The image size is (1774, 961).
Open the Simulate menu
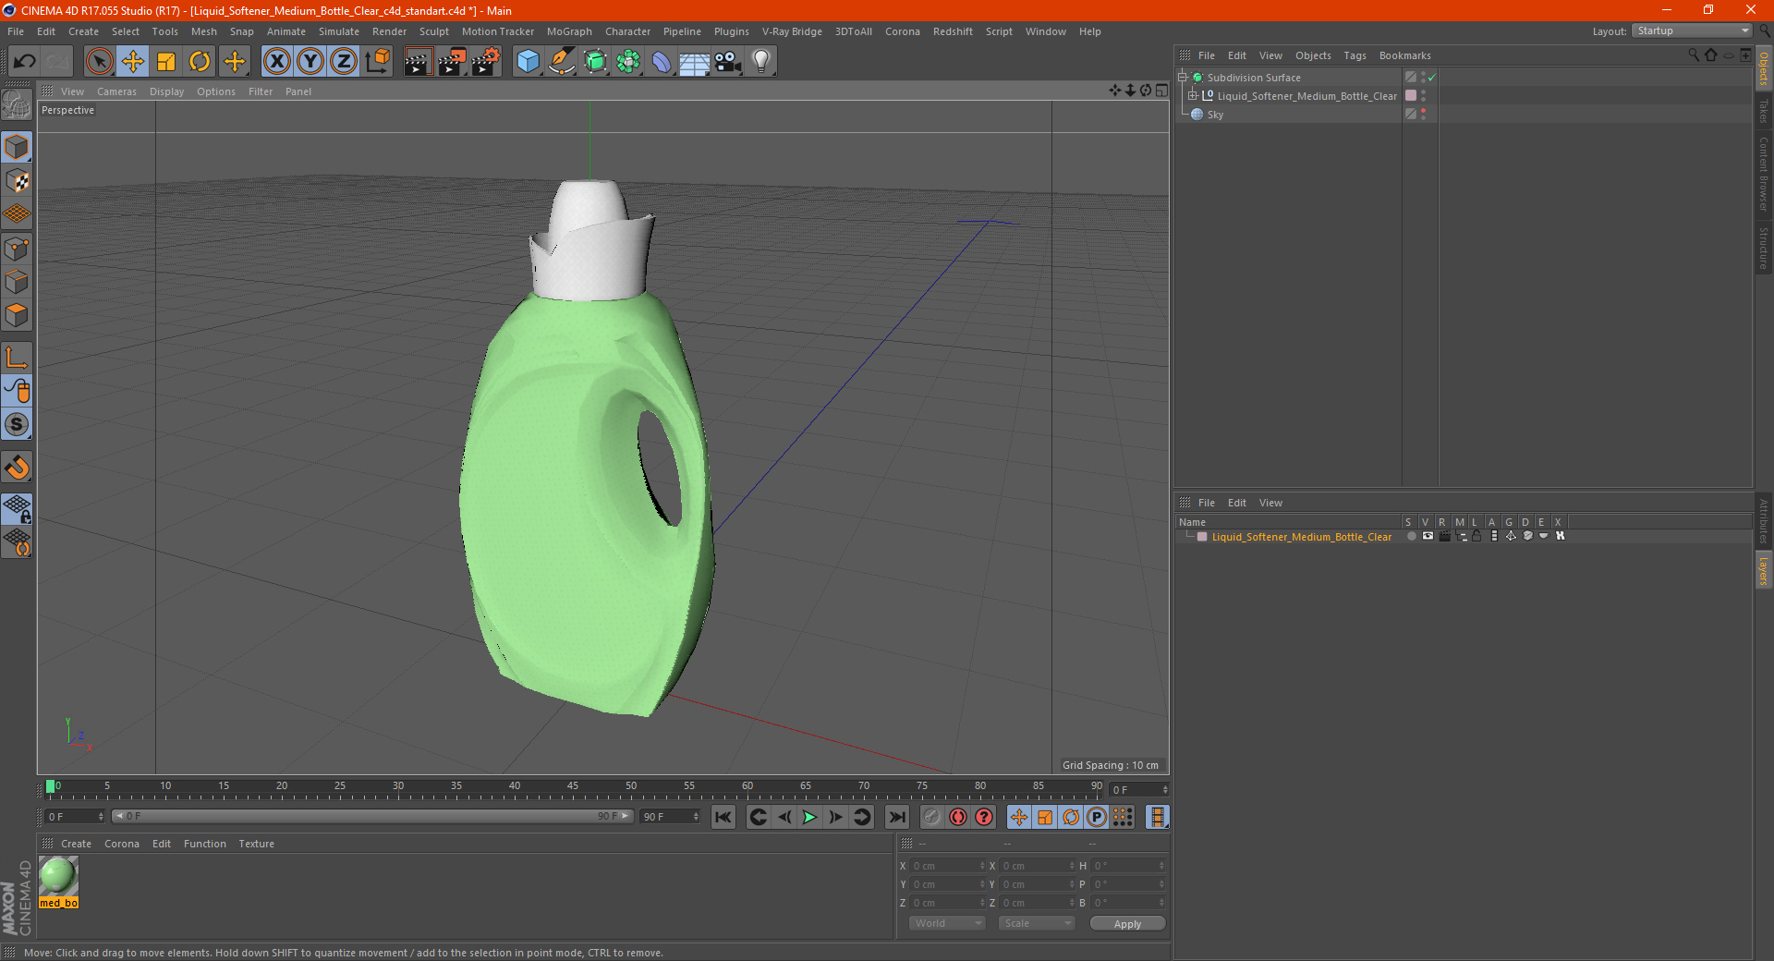pos(339,31)
